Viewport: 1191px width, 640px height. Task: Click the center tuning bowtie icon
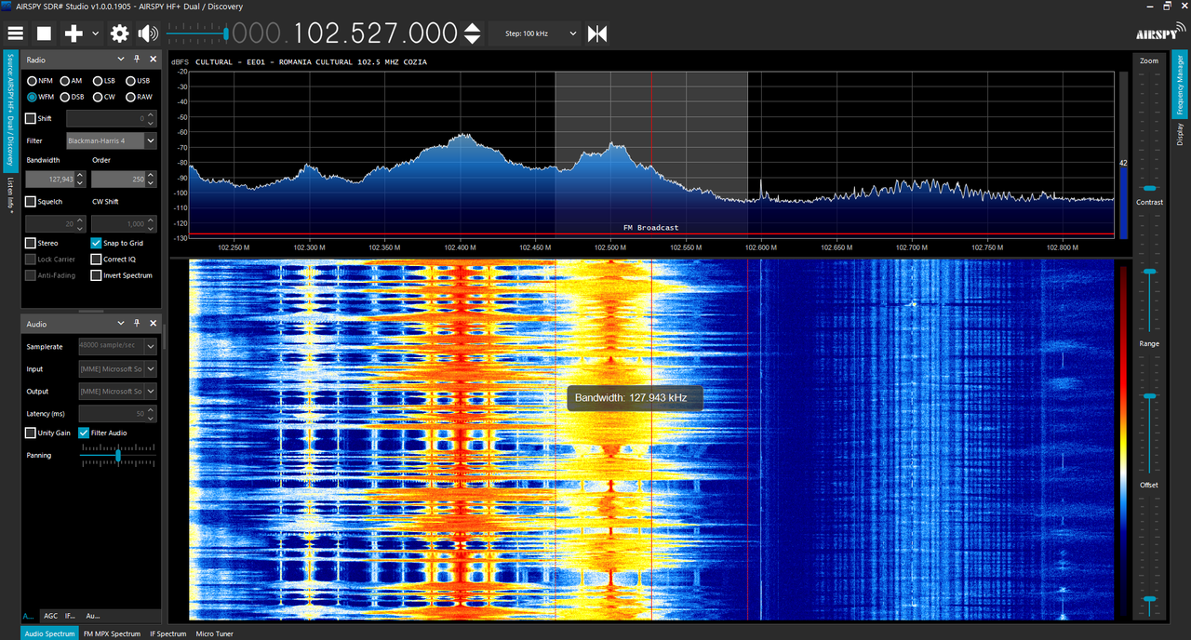click(597, 33)
